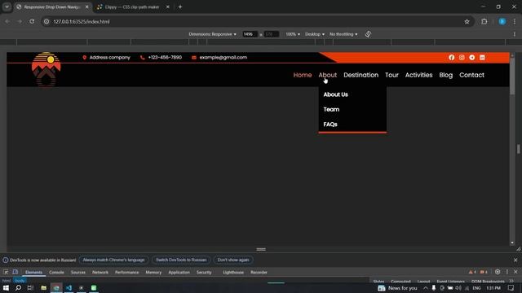This screenshot has width=522, height=293.
Task: Select About Us in the dropdown menu
Action: 335,94
